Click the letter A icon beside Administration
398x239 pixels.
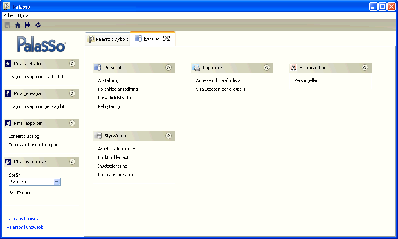tap(293, 68)
